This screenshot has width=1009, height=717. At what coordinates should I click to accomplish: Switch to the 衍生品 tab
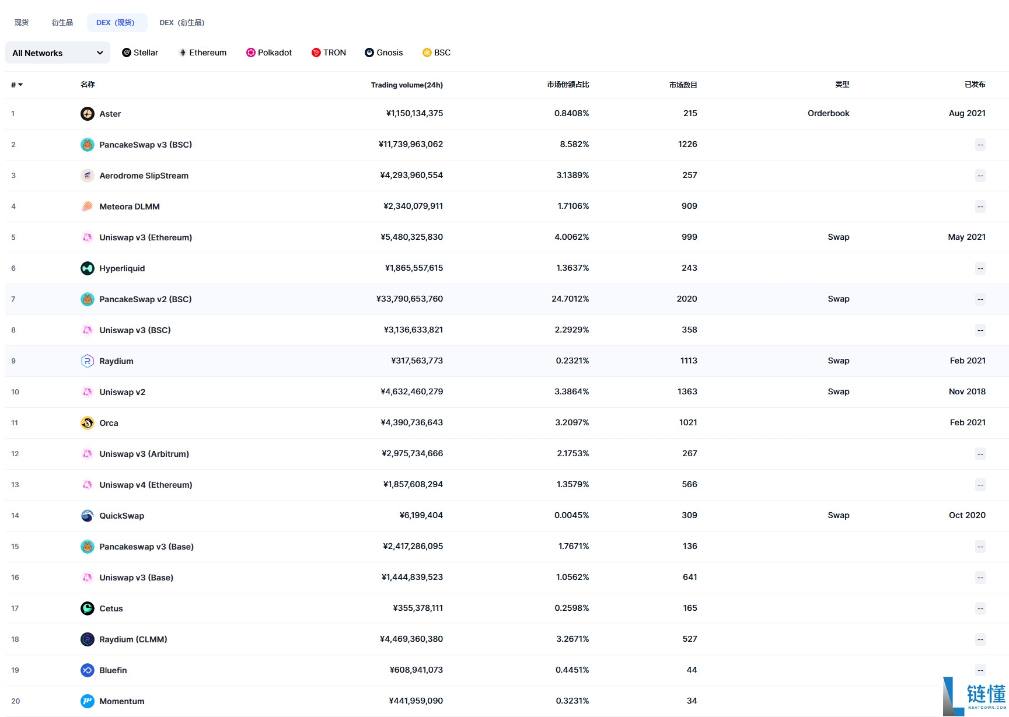point(62,23)
